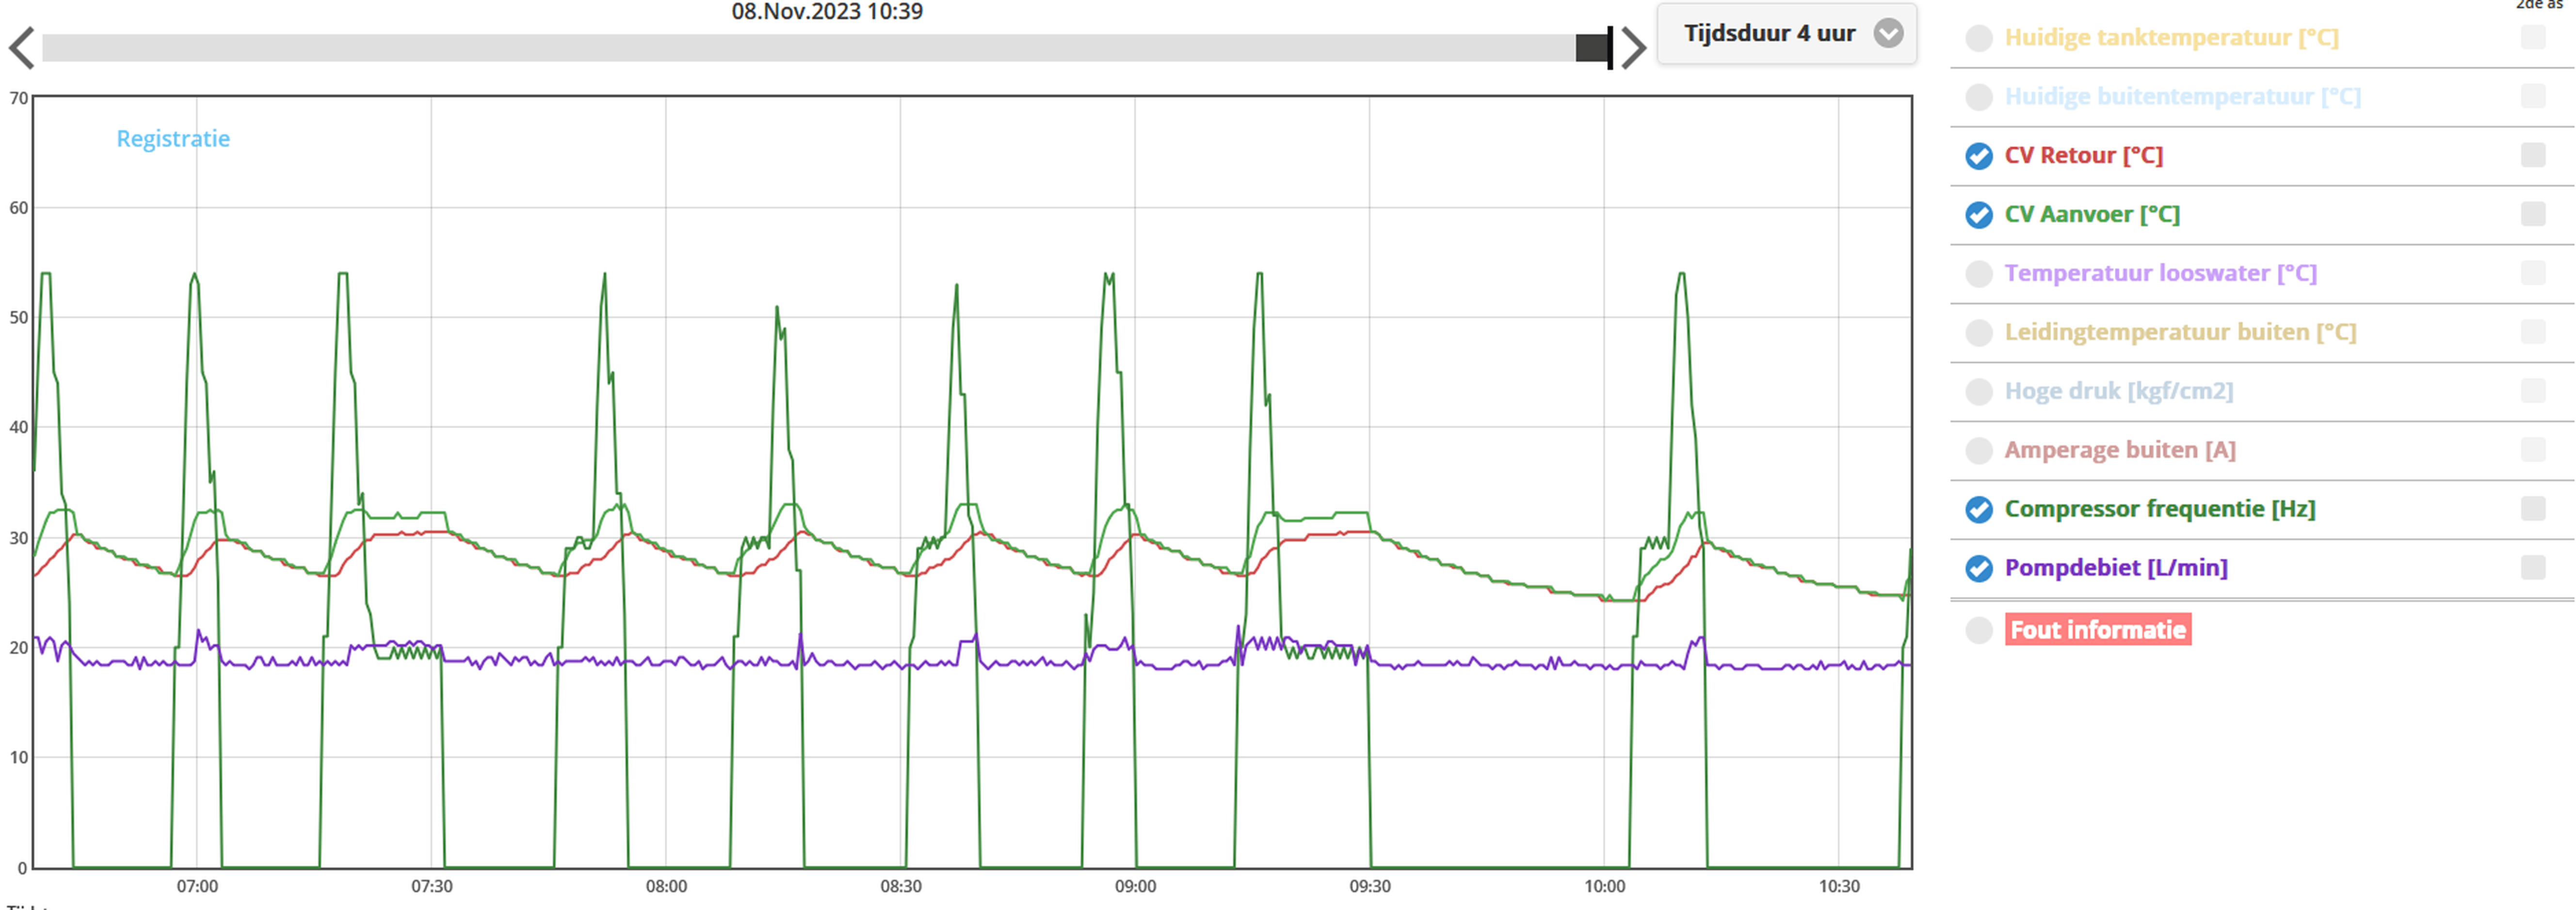Click the Registratie label in chart
The width and height of the screenshot is (2576, 910).
click(x=173, y=139)
